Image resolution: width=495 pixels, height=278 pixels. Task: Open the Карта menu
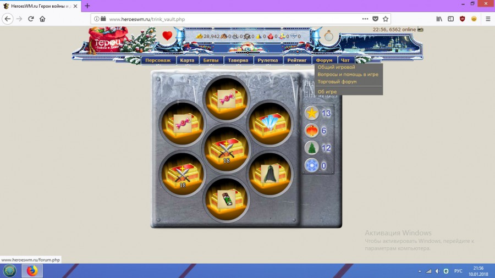[187, 60]
